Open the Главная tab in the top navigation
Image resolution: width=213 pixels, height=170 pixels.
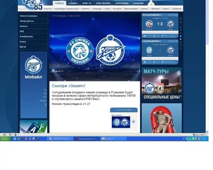(x=60, y=3)
